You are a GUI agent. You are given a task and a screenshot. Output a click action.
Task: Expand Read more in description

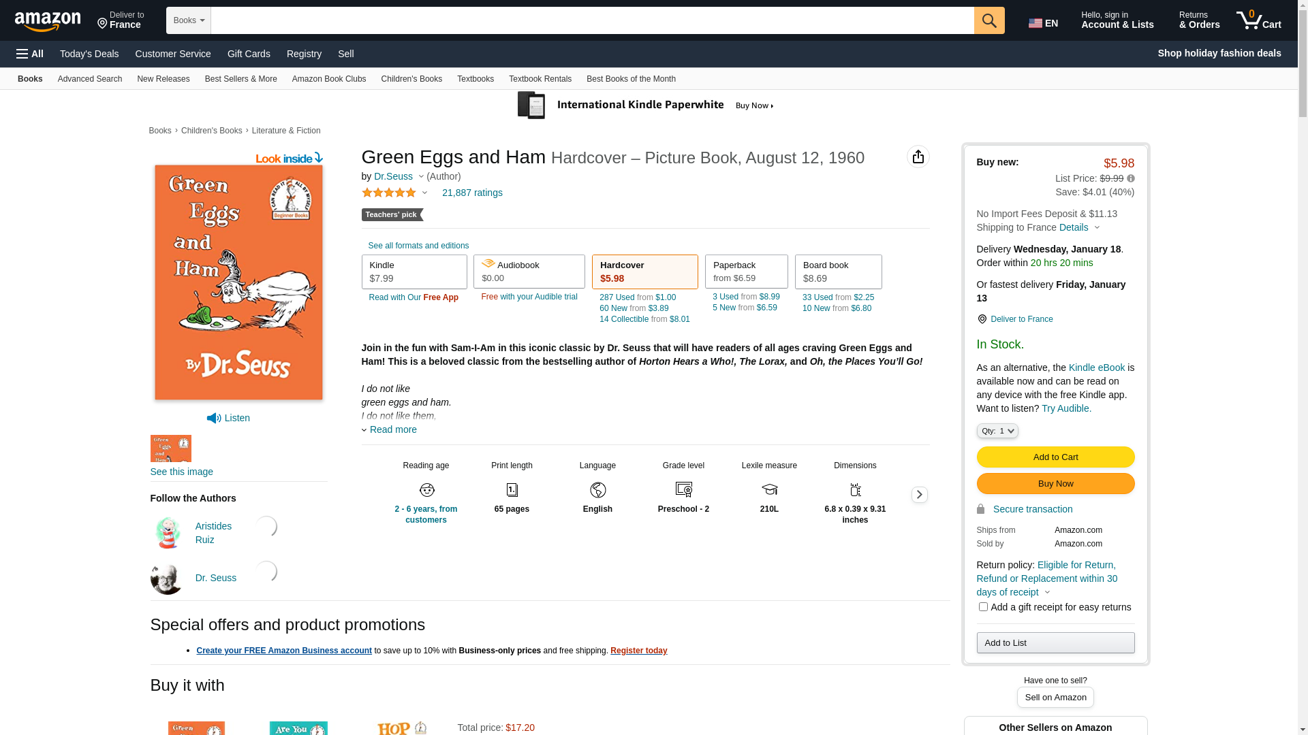click(392, 429)
